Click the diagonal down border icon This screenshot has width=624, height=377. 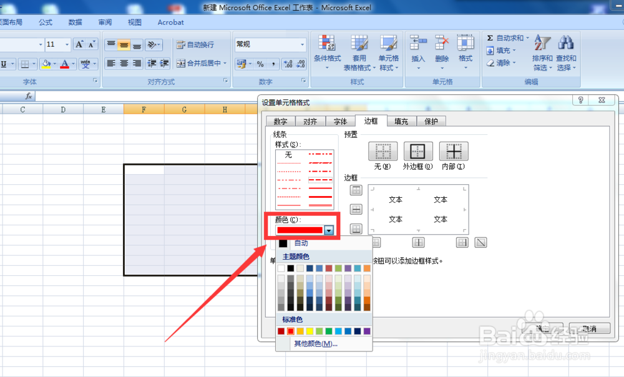(x=480, y=242)
